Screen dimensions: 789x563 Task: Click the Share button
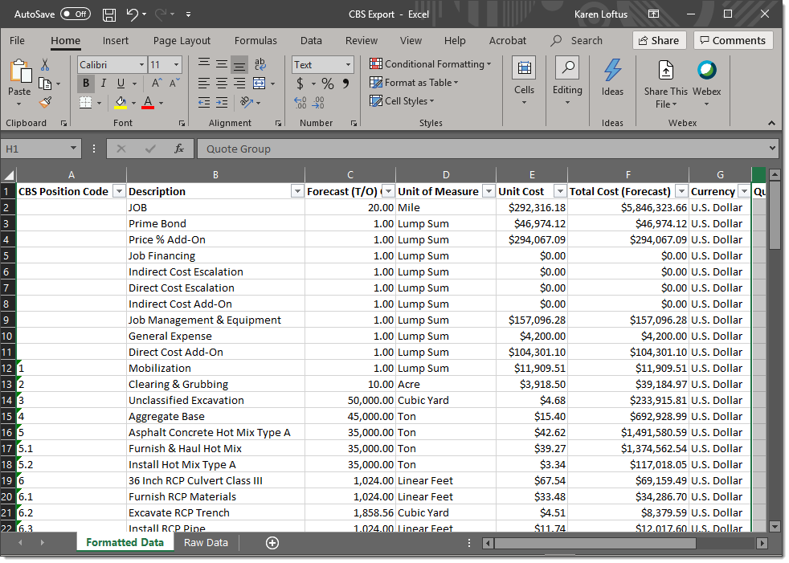[x=659, y=40]
